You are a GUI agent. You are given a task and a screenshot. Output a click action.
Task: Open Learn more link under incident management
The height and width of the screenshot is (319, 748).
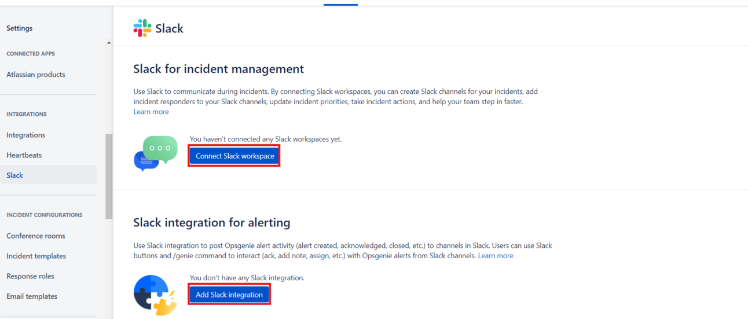[x=151, y=112]
